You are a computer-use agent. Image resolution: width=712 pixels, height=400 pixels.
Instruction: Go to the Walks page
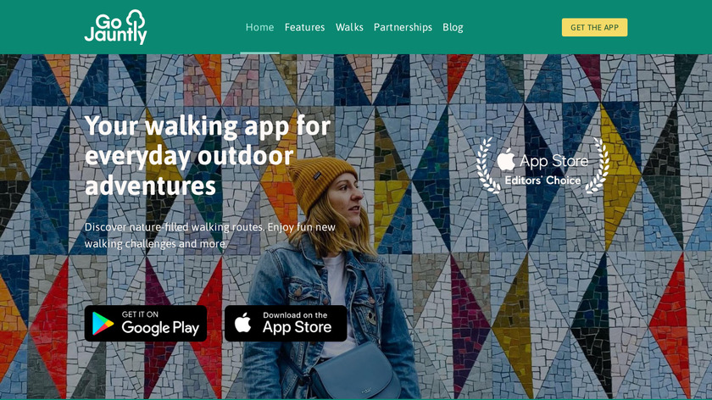pos(349,27)
